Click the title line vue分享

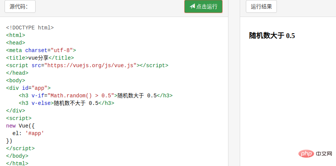[x=40, y=58]
